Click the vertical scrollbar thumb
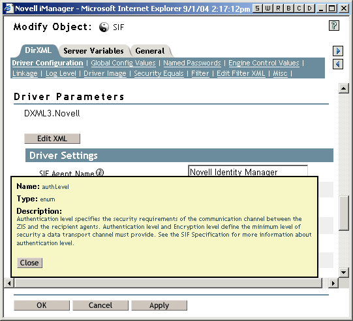 (344, 213)
